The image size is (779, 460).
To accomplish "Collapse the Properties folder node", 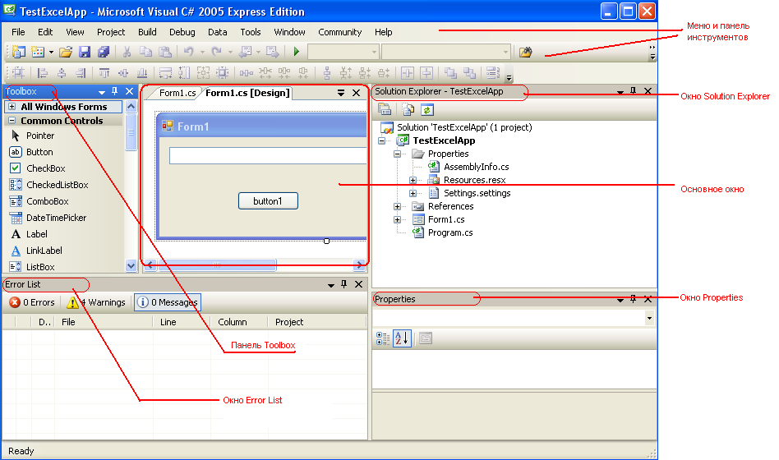I will [x=398, y=154].
